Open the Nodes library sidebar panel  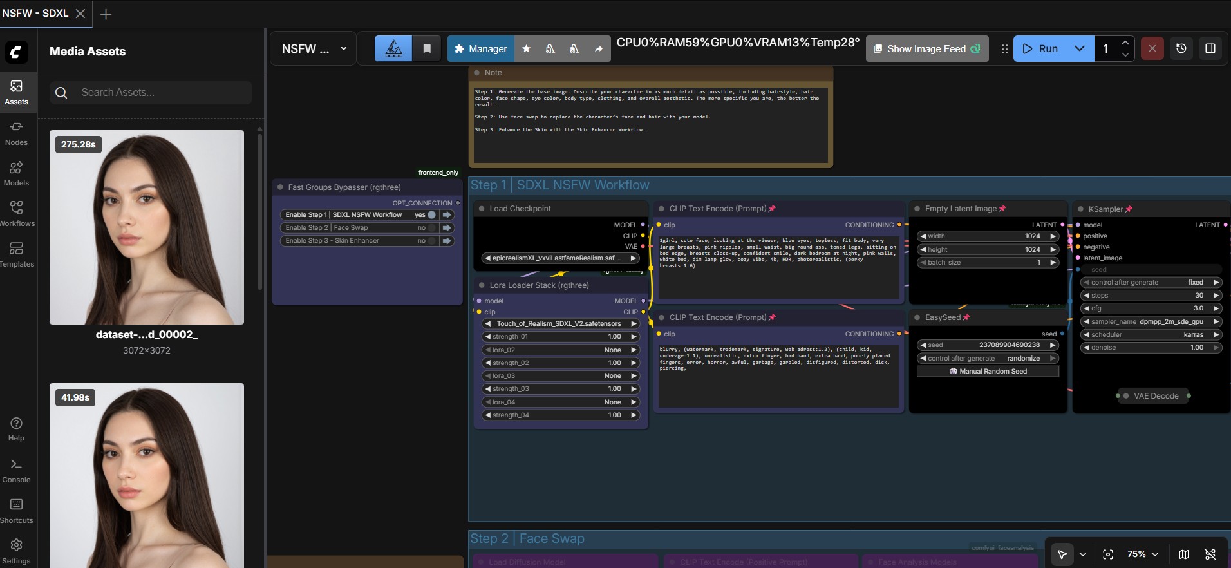tap(16, 133)
